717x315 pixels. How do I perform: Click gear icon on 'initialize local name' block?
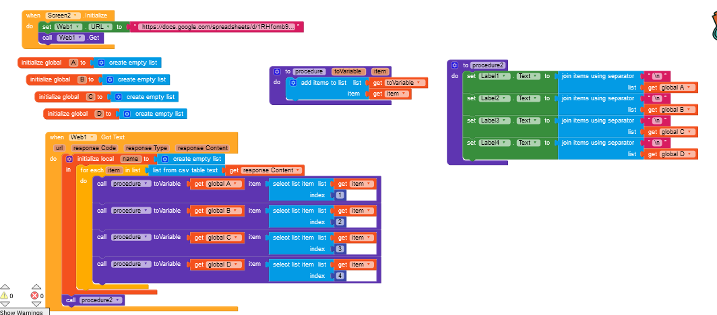point(69,159)
